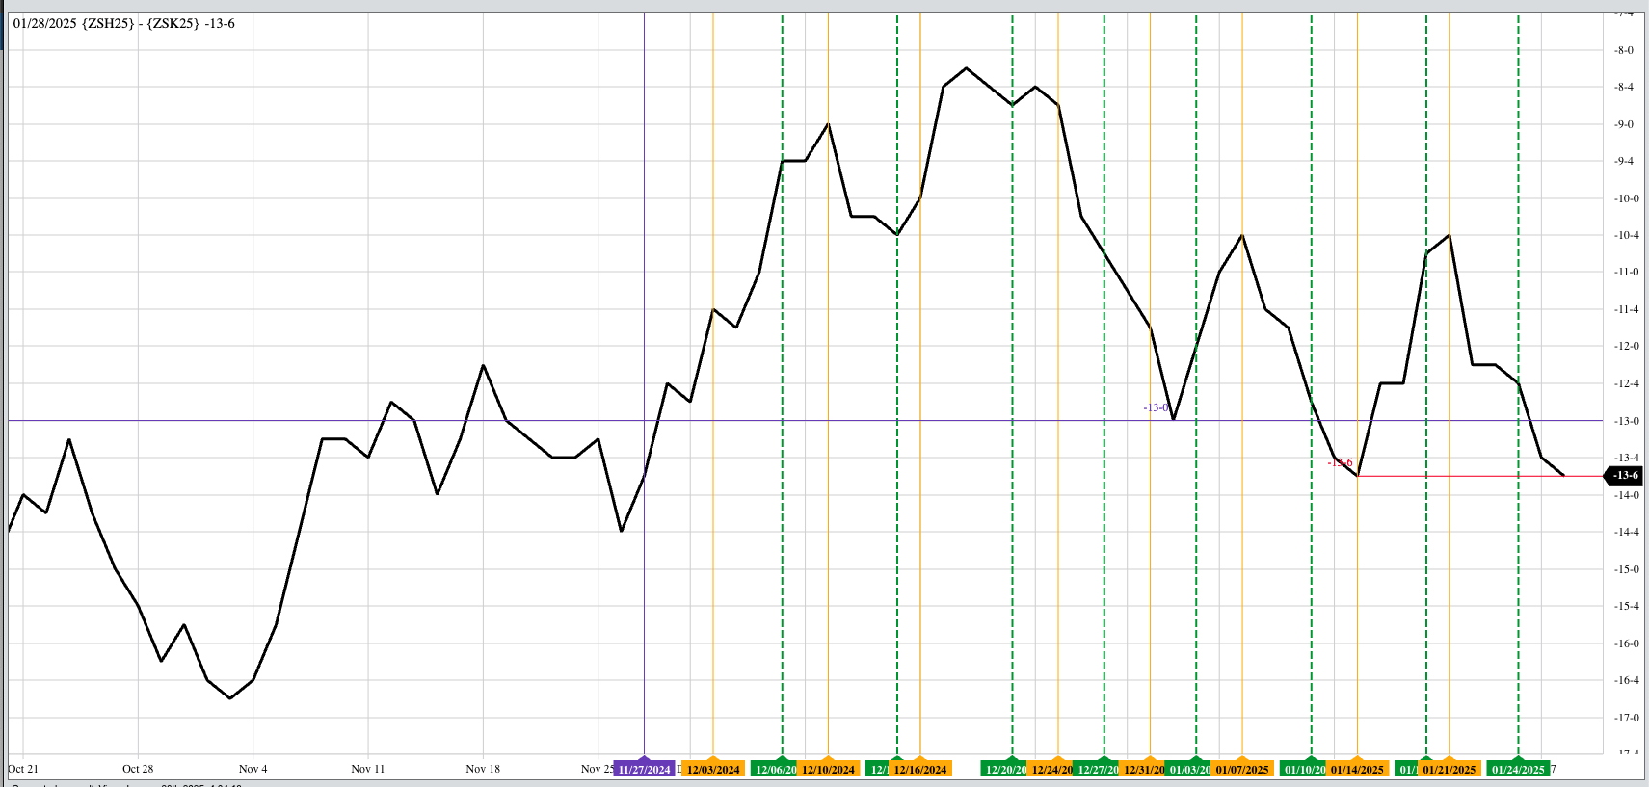
Task: Click the orange 12/31 date marker
Action: 1143,769
